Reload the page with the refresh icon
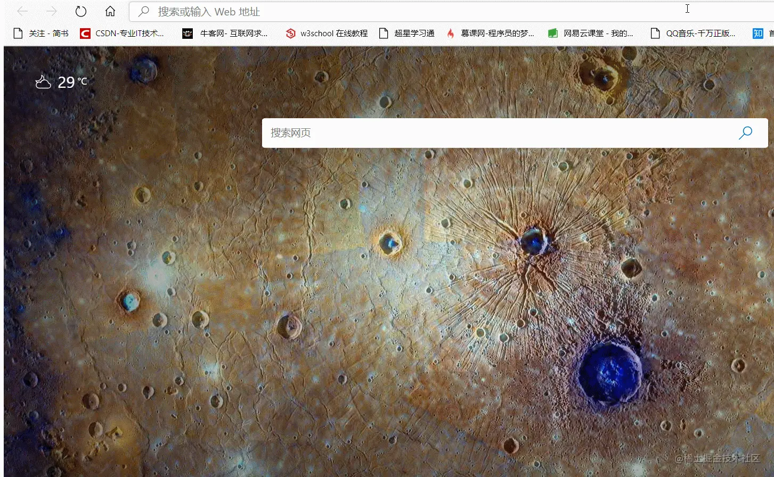 (x=80, y=11)
